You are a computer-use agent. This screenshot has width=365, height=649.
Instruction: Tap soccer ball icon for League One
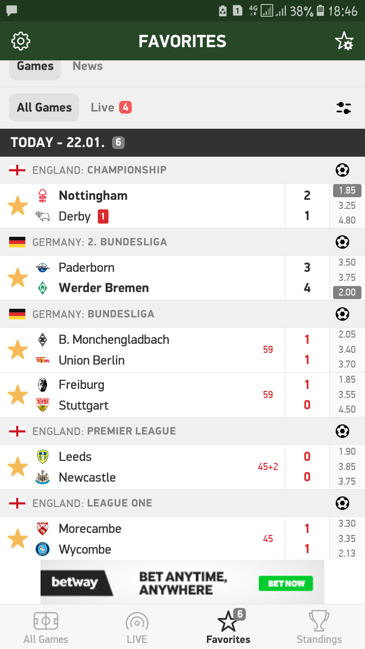coord(342,503)
